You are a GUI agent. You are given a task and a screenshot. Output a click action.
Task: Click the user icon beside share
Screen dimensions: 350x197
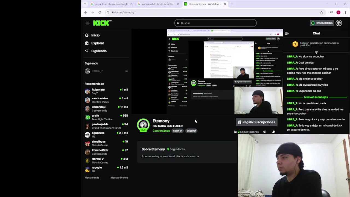[274, 132]
